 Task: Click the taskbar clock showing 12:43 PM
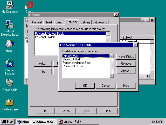click(157, 122)
